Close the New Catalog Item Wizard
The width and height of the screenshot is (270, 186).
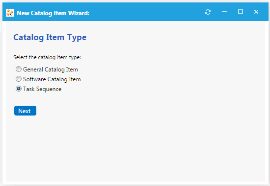(256, 12)
